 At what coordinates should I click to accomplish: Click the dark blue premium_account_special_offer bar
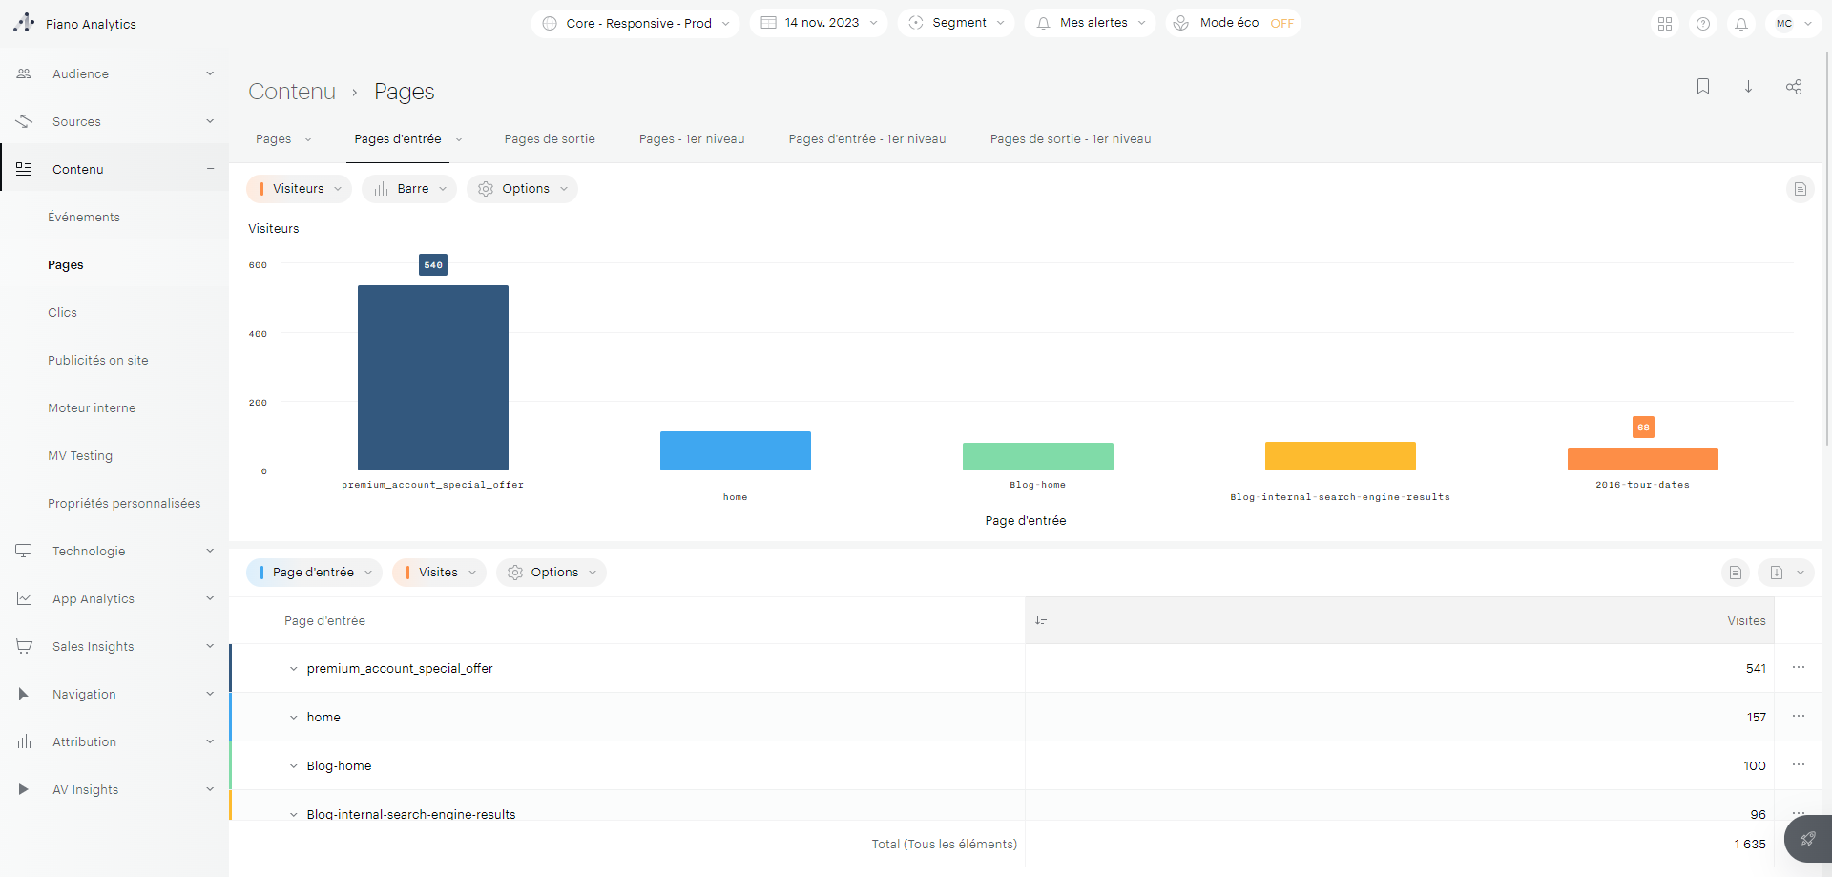432,377
